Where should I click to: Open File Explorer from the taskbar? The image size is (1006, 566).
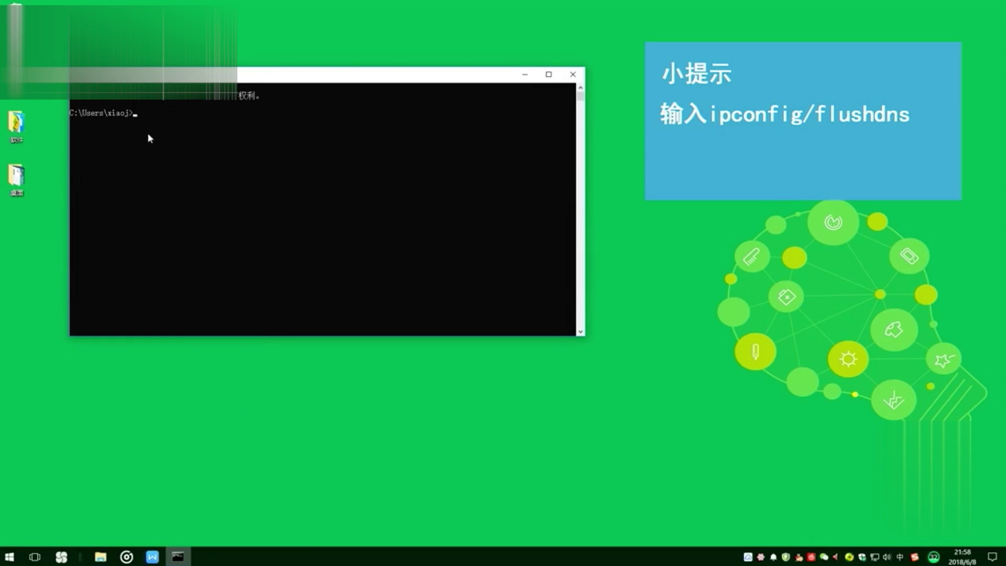coord(101,557)
